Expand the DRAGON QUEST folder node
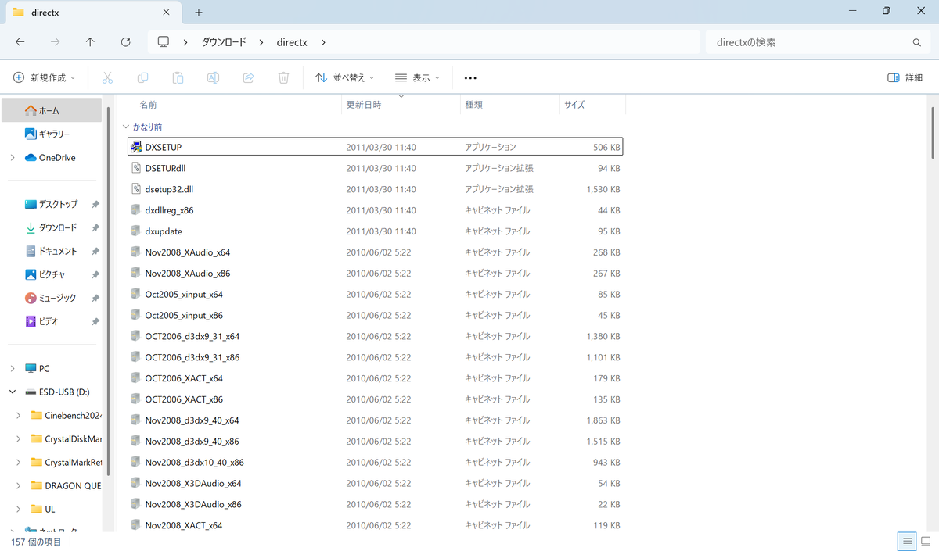Image resolution: width=939 pixels, height=551 pixels. point(19,485)
